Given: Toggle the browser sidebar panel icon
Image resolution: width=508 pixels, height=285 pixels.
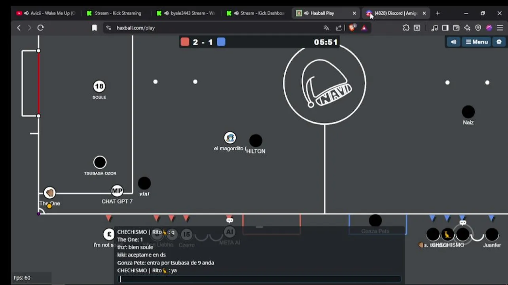Looking at the screenshot, I should 445,28.
